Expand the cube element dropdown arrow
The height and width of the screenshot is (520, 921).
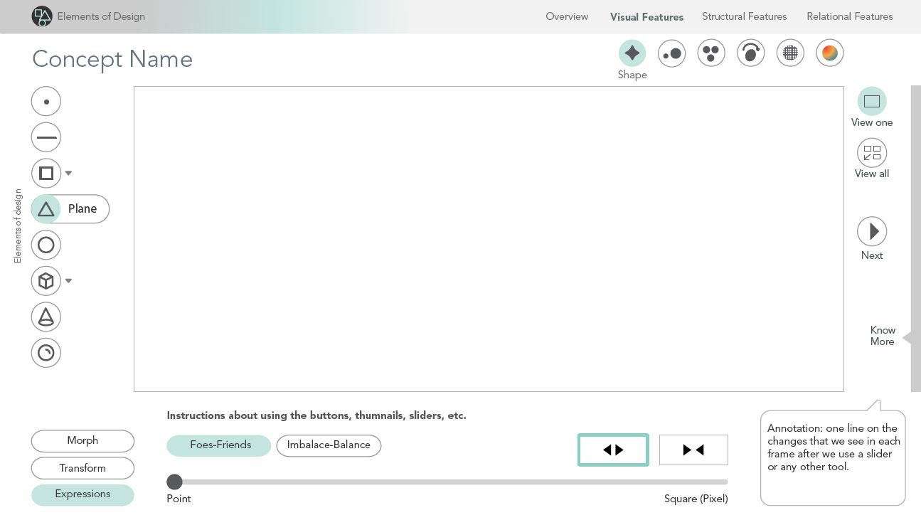69,281
